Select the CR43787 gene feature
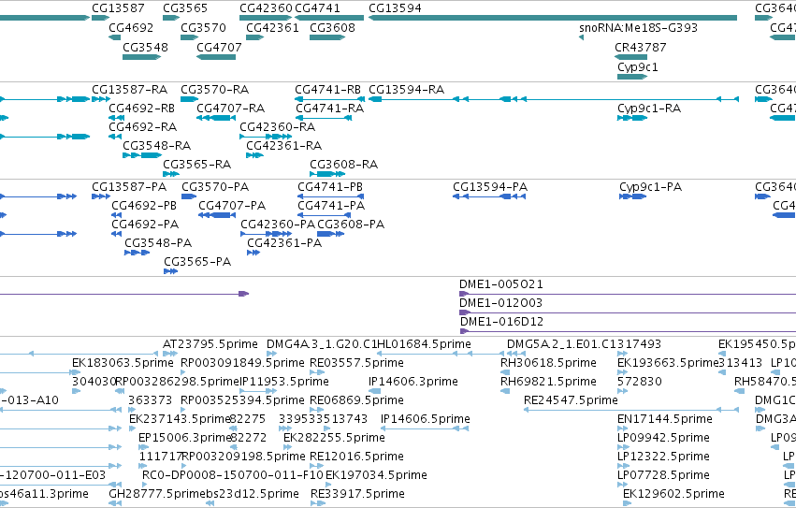Image resolution: width=796 pixels, height=508 pixels. pyautogui.click(x=631, y=57)
